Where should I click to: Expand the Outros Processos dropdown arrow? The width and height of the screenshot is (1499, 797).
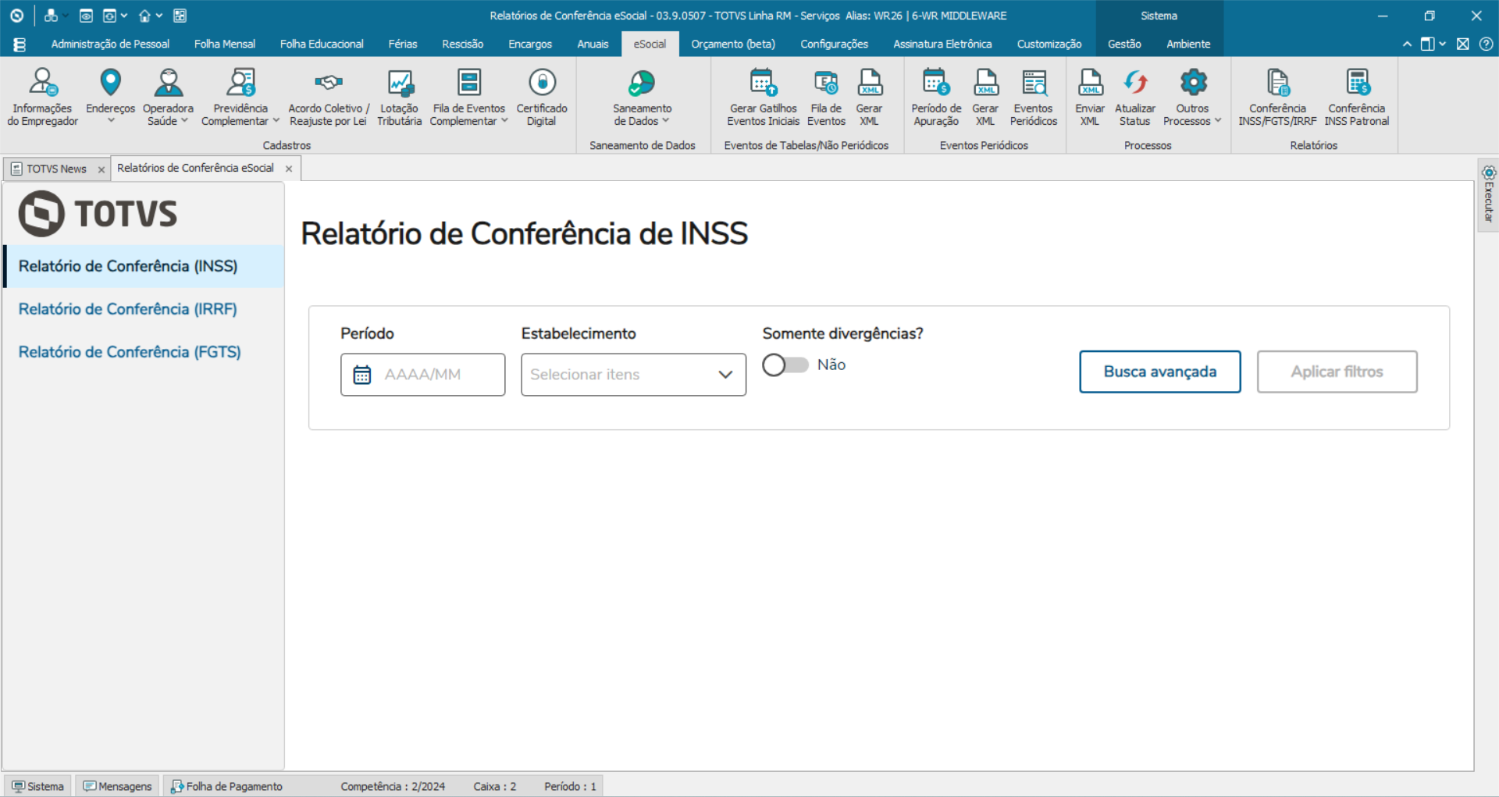1218,121
